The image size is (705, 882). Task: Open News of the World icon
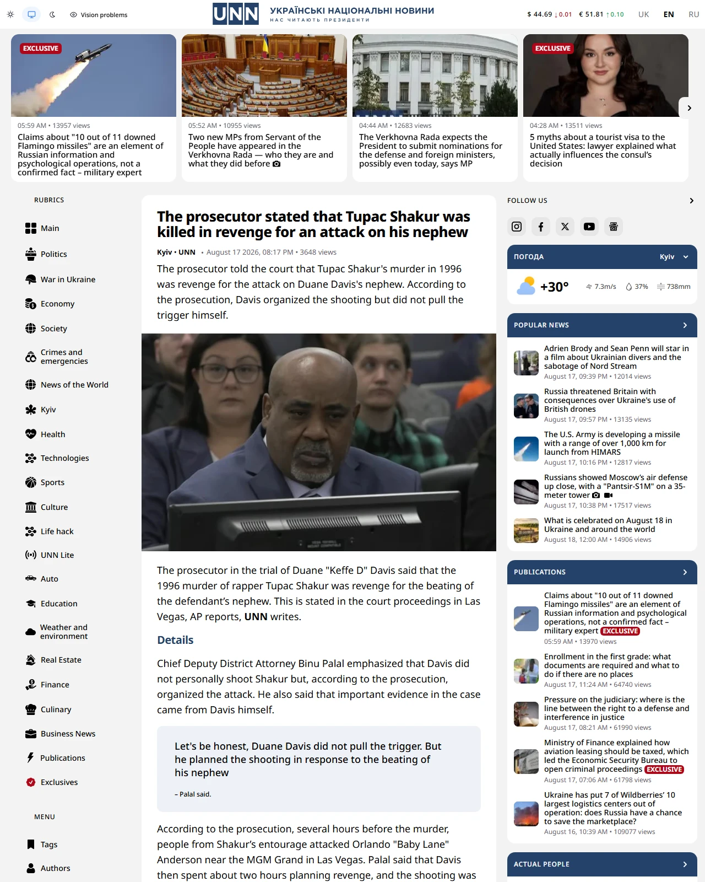click(31, 385)
